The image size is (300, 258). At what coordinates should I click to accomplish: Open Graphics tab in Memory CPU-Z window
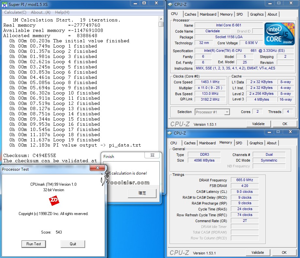point(256,143)
